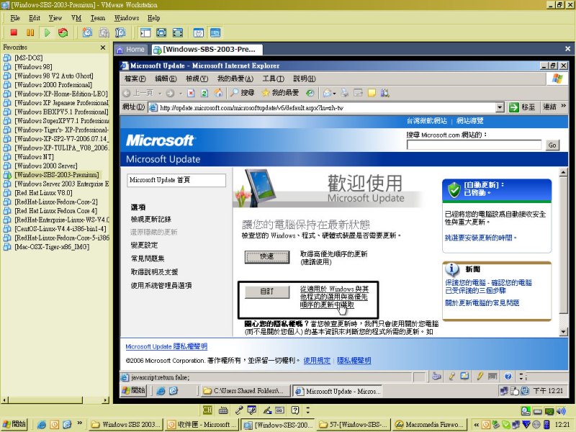Image resolution: width=576 pixels, height=432 pixels.
Task: Click the VMware Power Off red square icon
Action: click(x=14, y=32)
